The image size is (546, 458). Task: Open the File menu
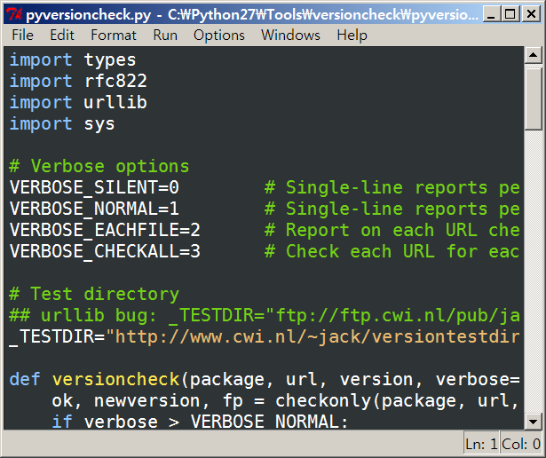point(22,36)
